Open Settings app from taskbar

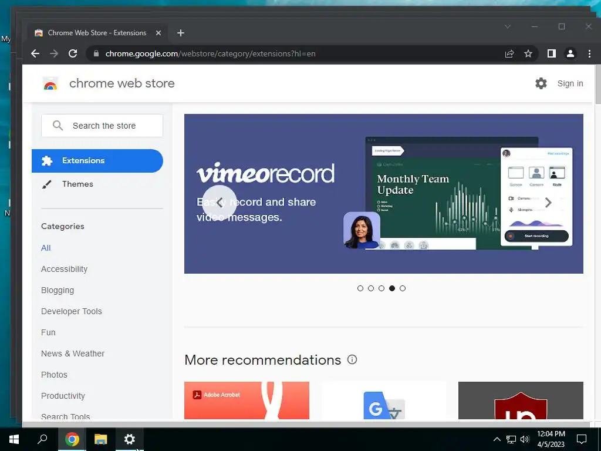click(x=130, y=439)
